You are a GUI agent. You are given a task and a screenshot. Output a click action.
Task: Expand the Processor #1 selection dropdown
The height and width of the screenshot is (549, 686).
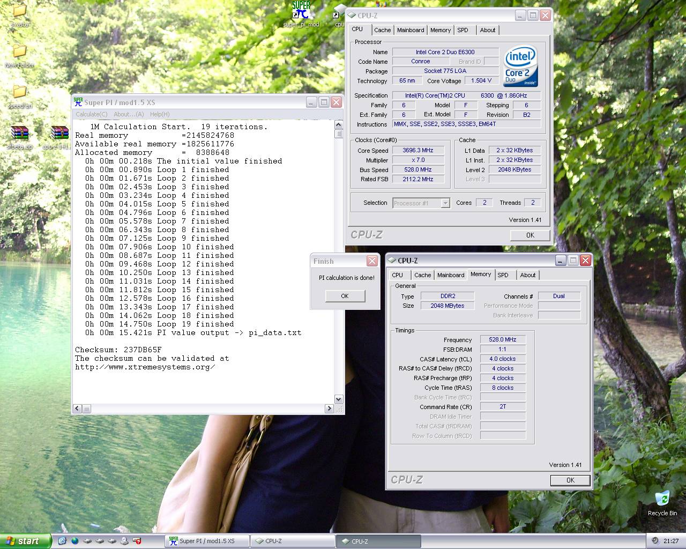tap(445, 203)
